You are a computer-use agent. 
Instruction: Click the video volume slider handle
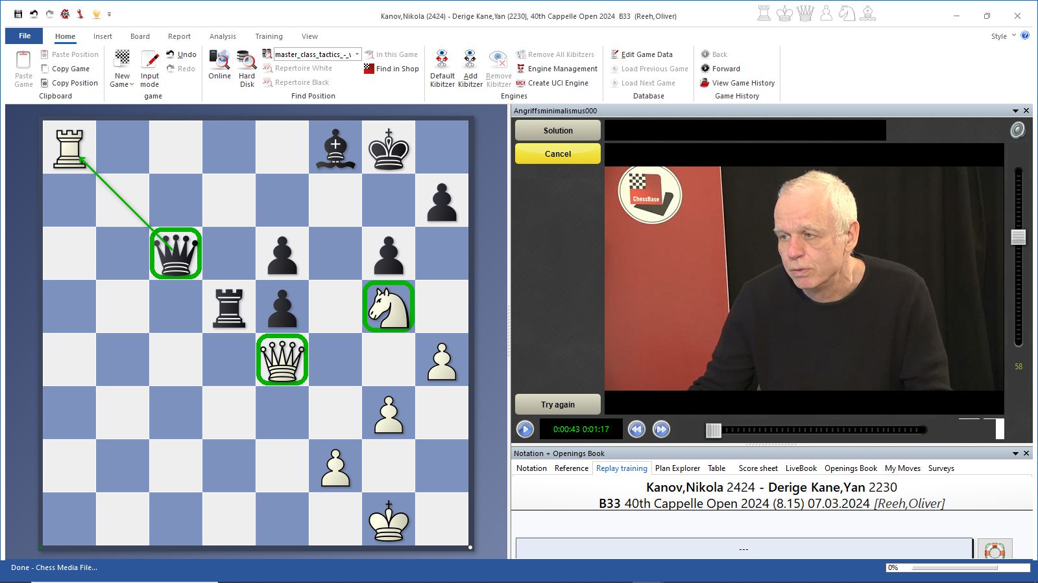click(1018, 237)
